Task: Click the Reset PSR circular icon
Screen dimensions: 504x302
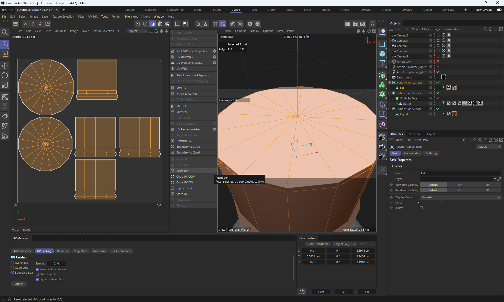Action: pos(302,292)
